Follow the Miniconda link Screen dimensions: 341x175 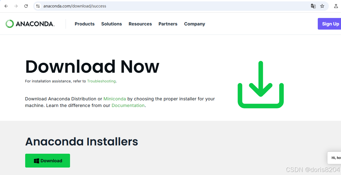click(x=115, y=99)
